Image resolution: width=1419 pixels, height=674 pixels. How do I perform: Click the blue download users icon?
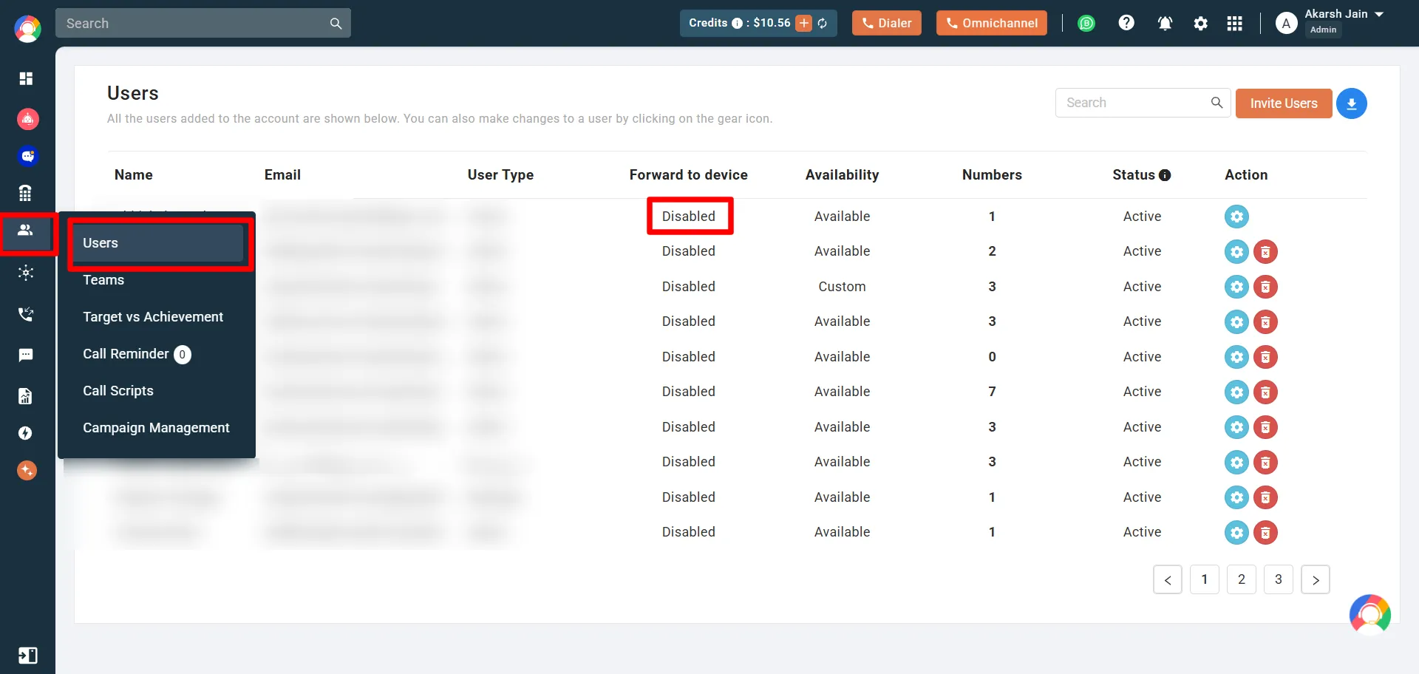(1351, 103)
